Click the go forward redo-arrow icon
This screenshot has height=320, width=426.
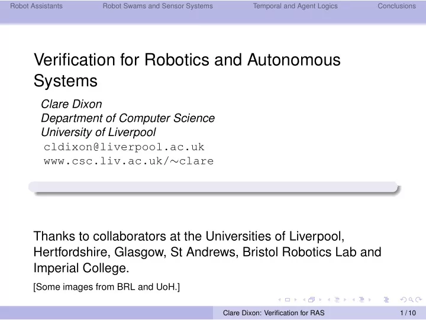pos(419,300)
